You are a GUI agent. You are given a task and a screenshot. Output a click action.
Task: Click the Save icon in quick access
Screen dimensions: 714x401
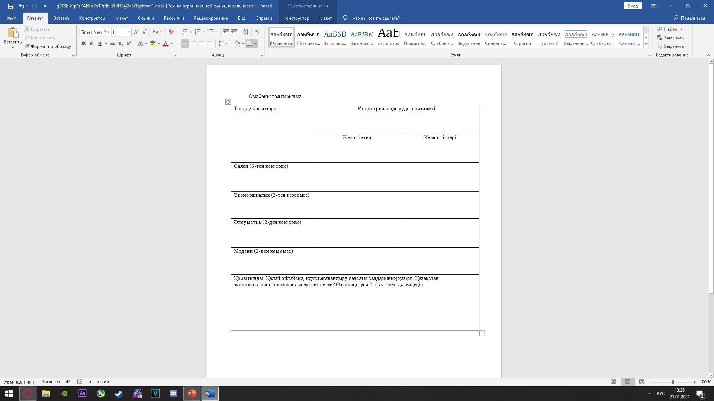tap(10, 6)
